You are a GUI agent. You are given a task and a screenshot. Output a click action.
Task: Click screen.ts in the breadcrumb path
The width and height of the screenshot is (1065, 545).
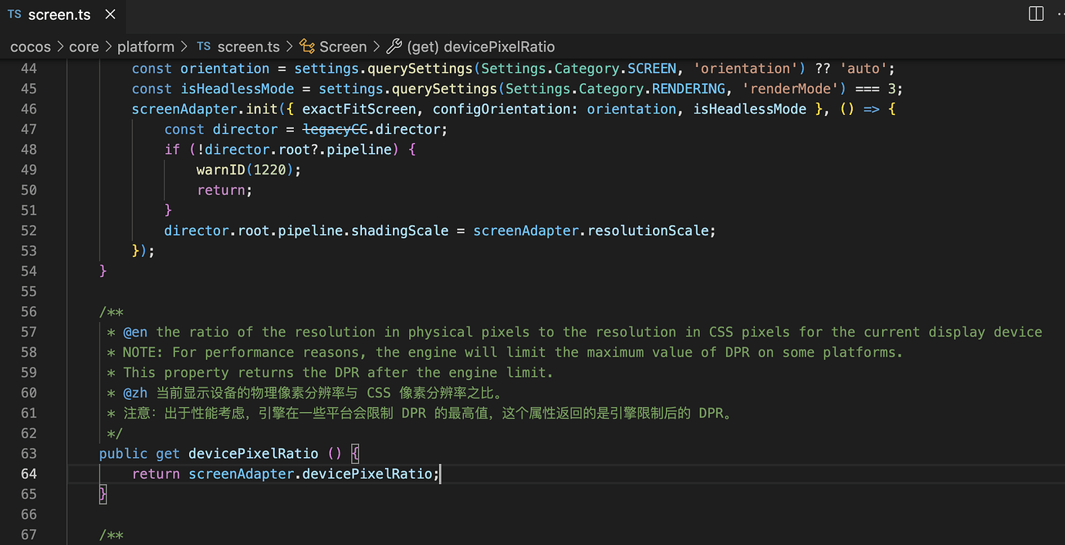(248, 46)
